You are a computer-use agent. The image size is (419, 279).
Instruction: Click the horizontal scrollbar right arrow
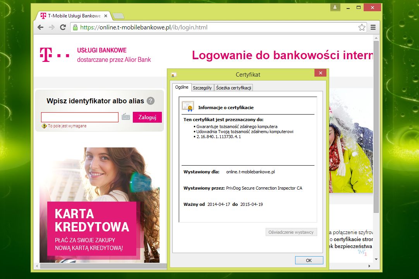(369, 266)
